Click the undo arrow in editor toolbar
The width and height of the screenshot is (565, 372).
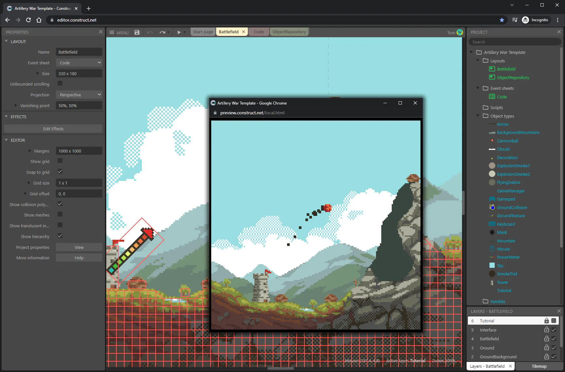pyautogui.click(x=150, y=32)
